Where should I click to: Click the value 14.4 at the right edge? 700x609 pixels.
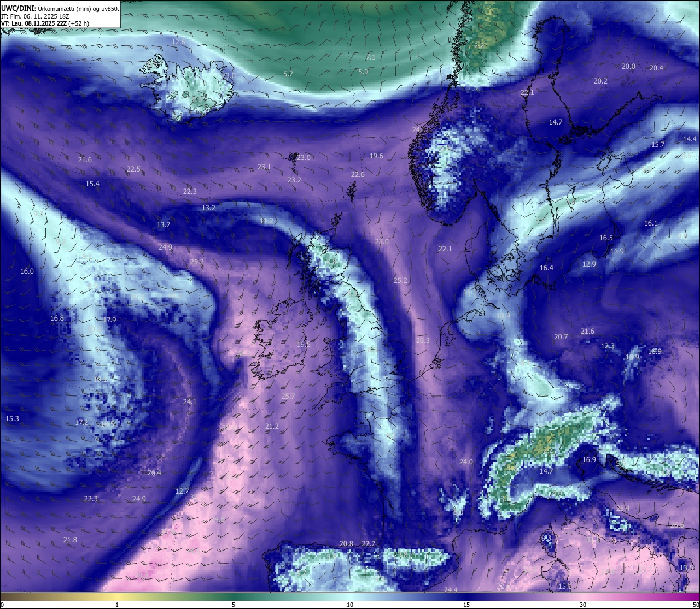pyautogui.click(x=690, y=139)
